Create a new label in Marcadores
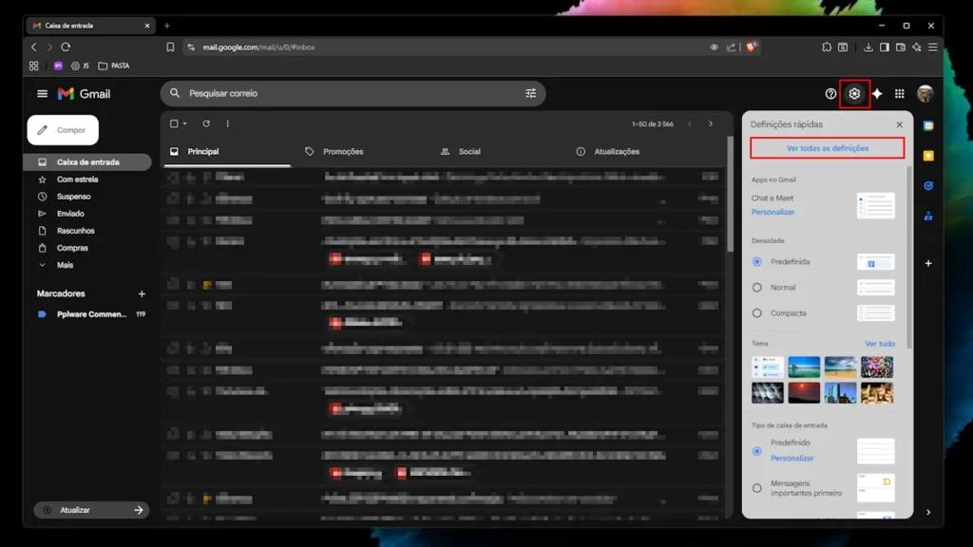 click(x=142, y=294)
